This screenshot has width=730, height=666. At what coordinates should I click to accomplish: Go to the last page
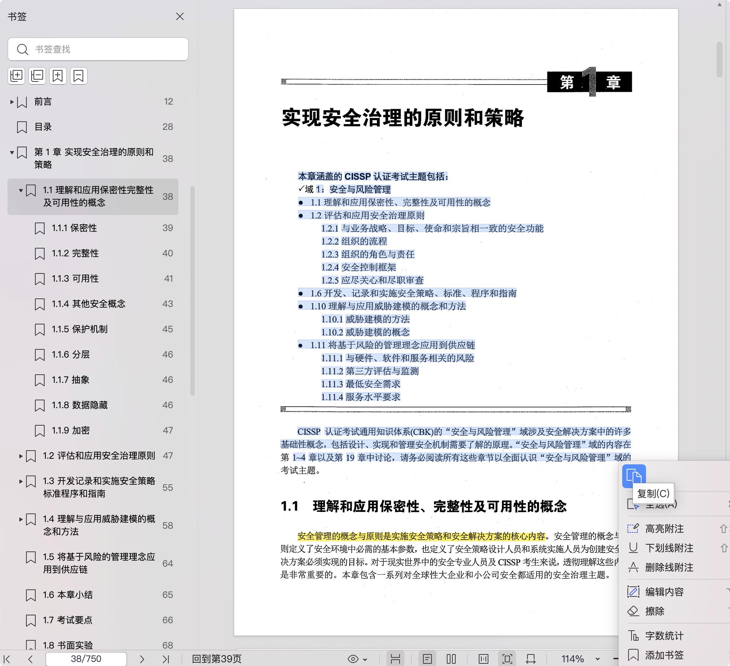click(x=166, y=659)
